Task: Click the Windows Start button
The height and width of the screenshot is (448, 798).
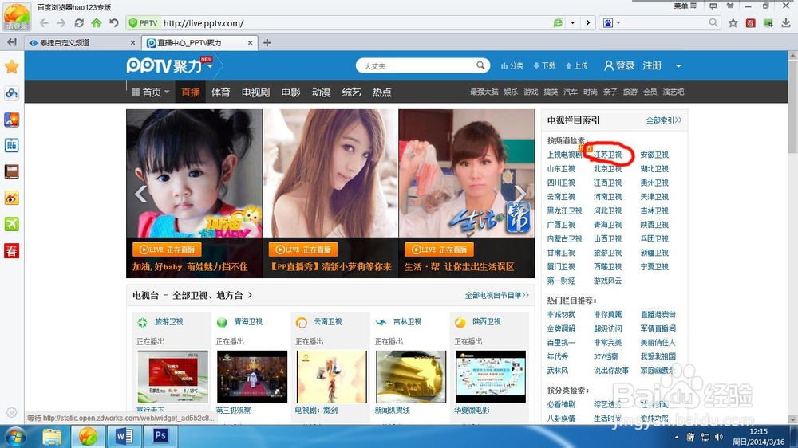Action: [x=16, y=436]
